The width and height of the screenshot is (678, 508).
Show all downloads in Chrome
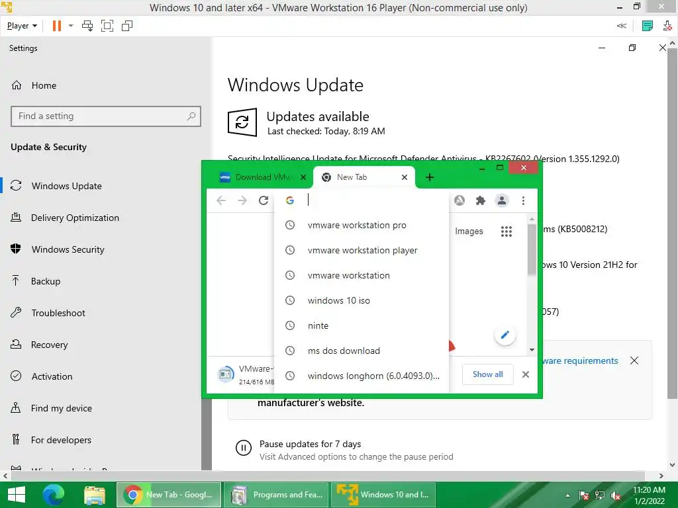488,374
